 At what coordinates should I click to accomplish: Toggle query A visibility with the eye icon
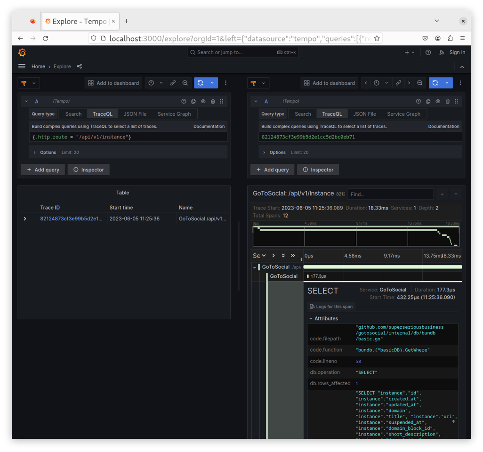click(x=203, y=101)
